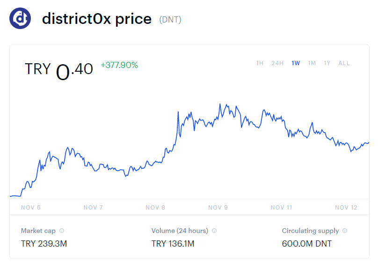The height and width of the screenshot is (270, 378).
Task: Click the +377.90% price change
Action: (x=119, y=65)
